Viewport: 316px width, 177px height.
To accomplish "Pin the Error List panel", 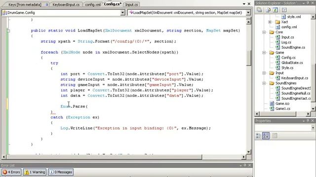I will (x=245, y=165).
